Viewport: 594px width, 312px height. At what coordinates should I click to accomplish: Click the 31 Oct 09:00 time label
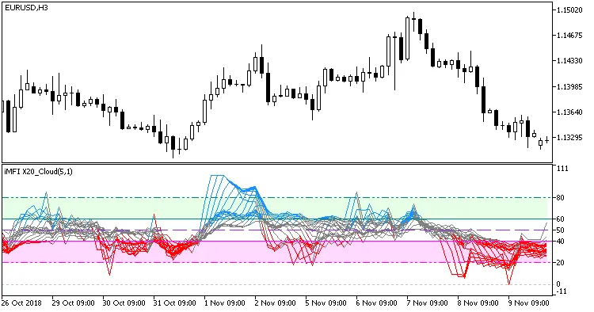tap(175, 303)
